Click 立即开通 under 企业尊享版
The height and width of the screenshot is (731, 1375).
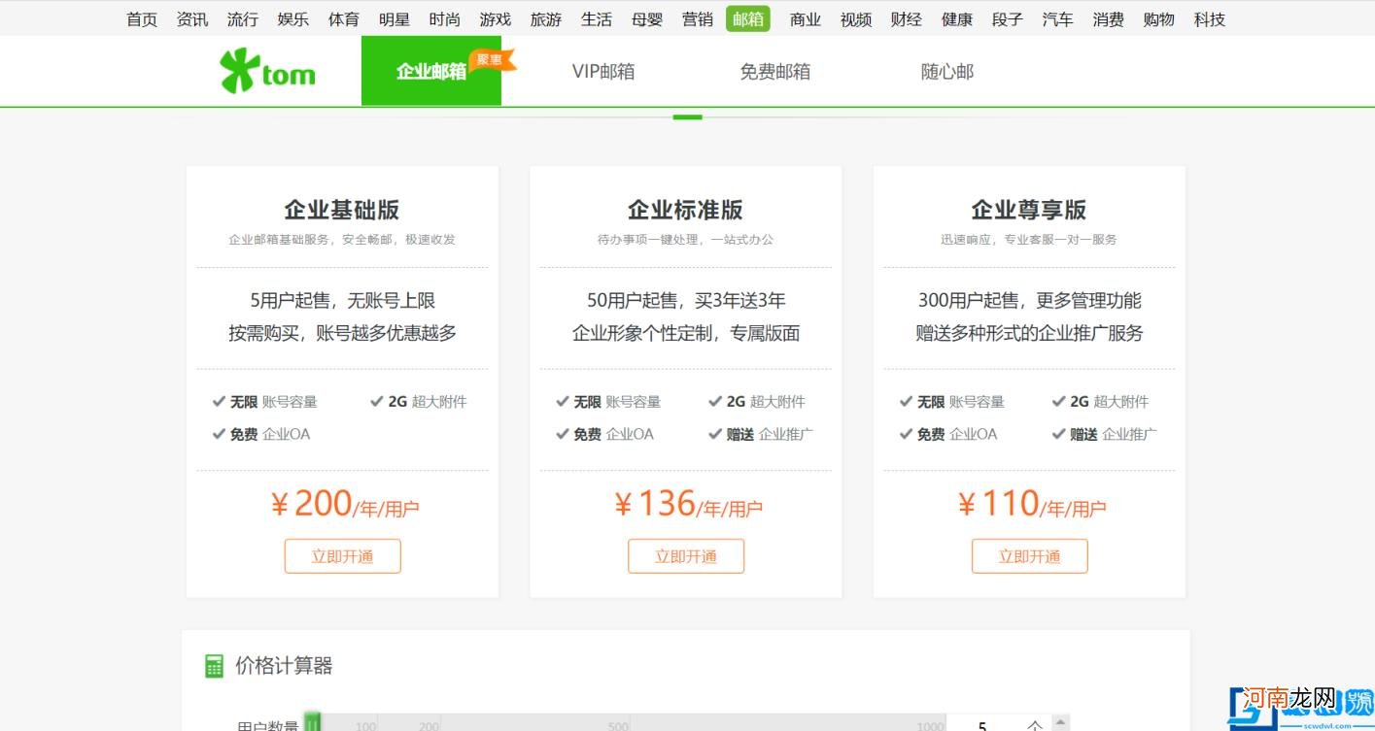(1030, 556)
